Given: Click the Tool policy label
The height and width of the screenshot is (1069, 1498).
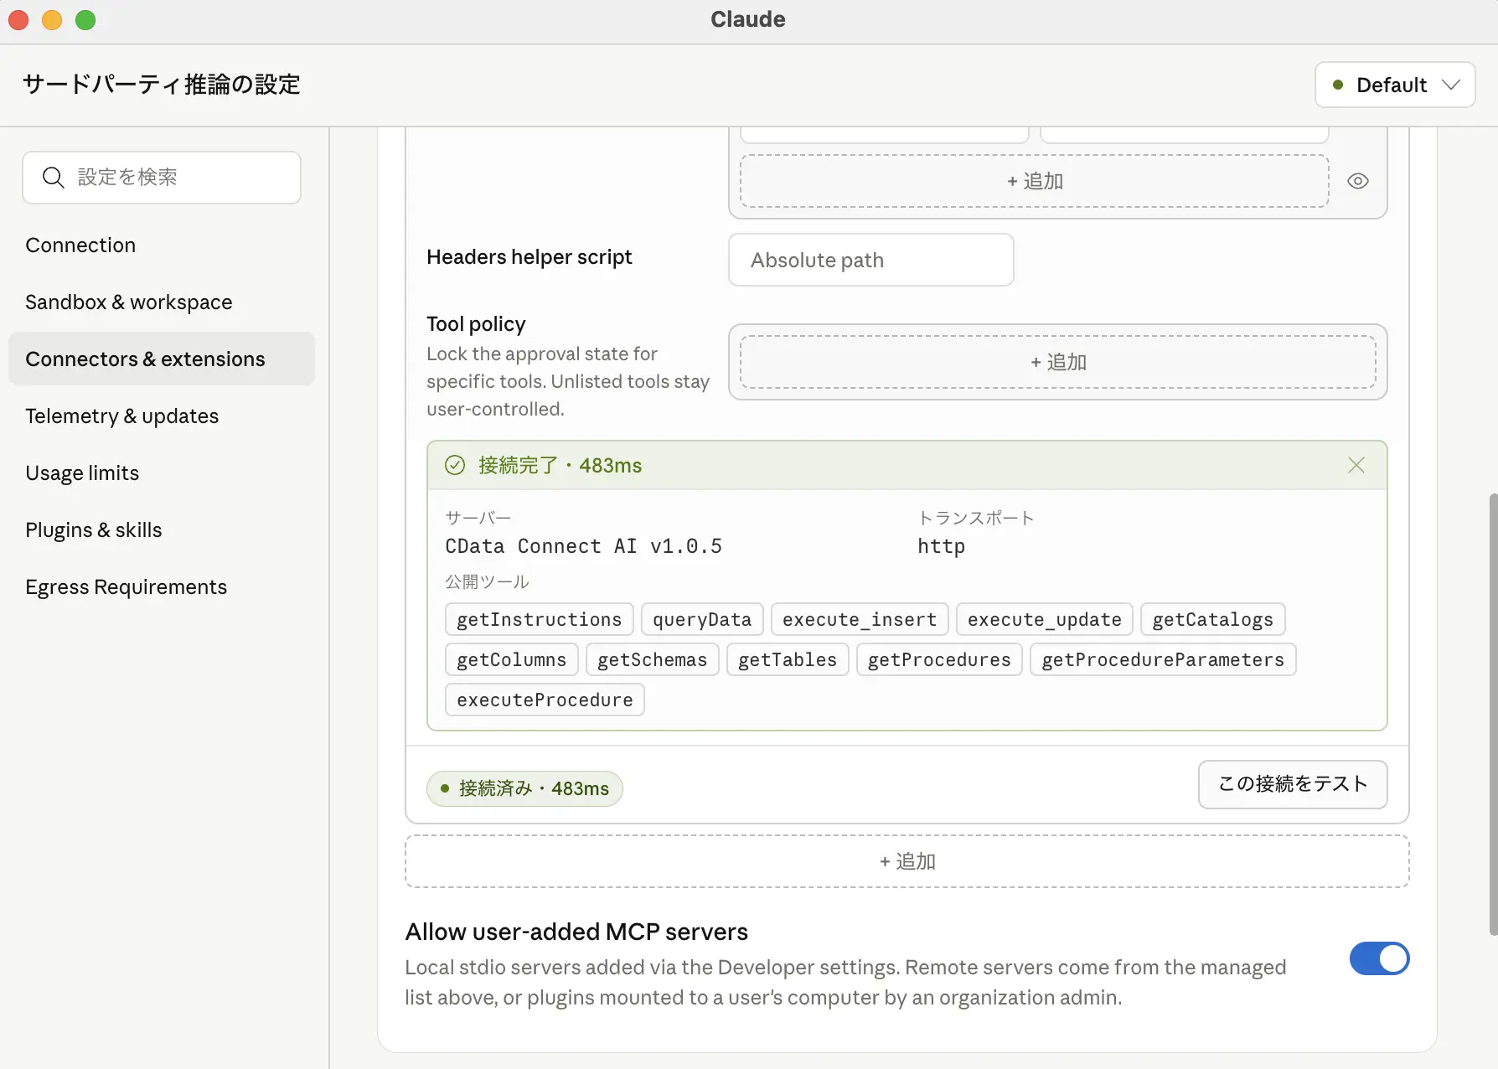Looking at the screenshot, I should 476,324.
